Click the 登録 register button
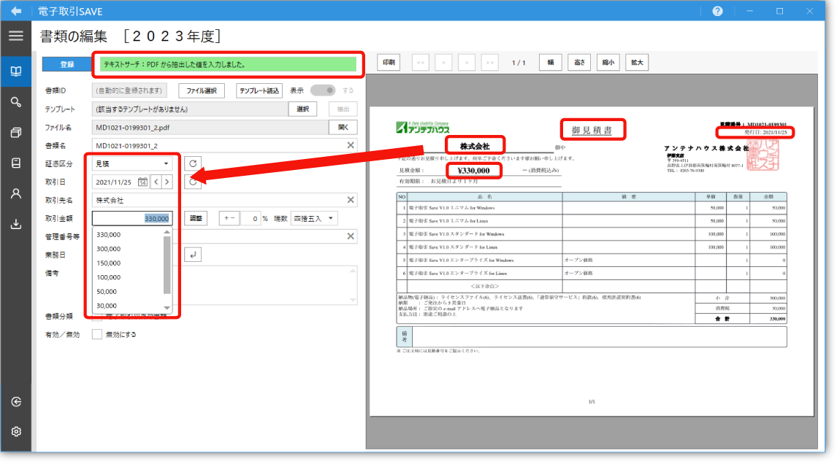Viewport: 837px width, 464px height. coord(66,64)
